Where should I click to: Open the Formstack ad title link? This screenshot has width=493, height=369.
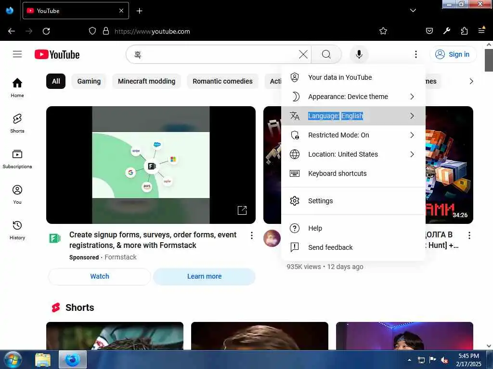[x=153, y=240]
